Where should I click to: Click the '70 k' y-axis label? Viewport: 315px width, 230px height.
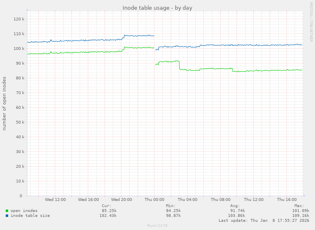20,93
